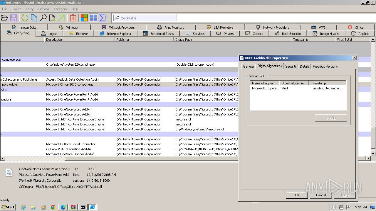Screen dimensions: 376x211
Task: Launch Internet Explorer from the taskbar
Action: pyautogui.click(x=23, y=207)
